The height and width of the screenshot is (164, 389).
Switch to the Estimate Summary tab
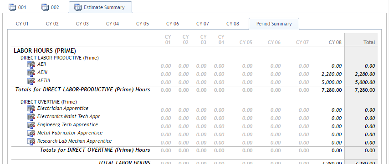click(x=100, y=7)
